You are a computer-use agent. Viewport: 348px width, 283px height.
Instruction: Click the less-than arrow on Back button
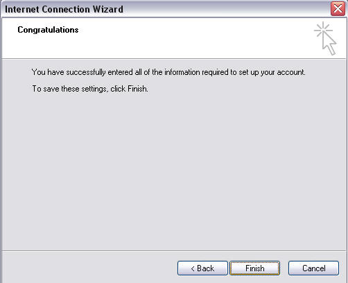coord(193,268)
